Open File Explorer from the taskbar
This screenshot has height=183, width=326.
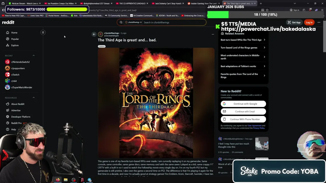(66, 180)
